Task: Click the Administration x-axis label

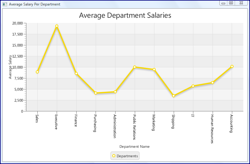Action: tap(115, 126)
